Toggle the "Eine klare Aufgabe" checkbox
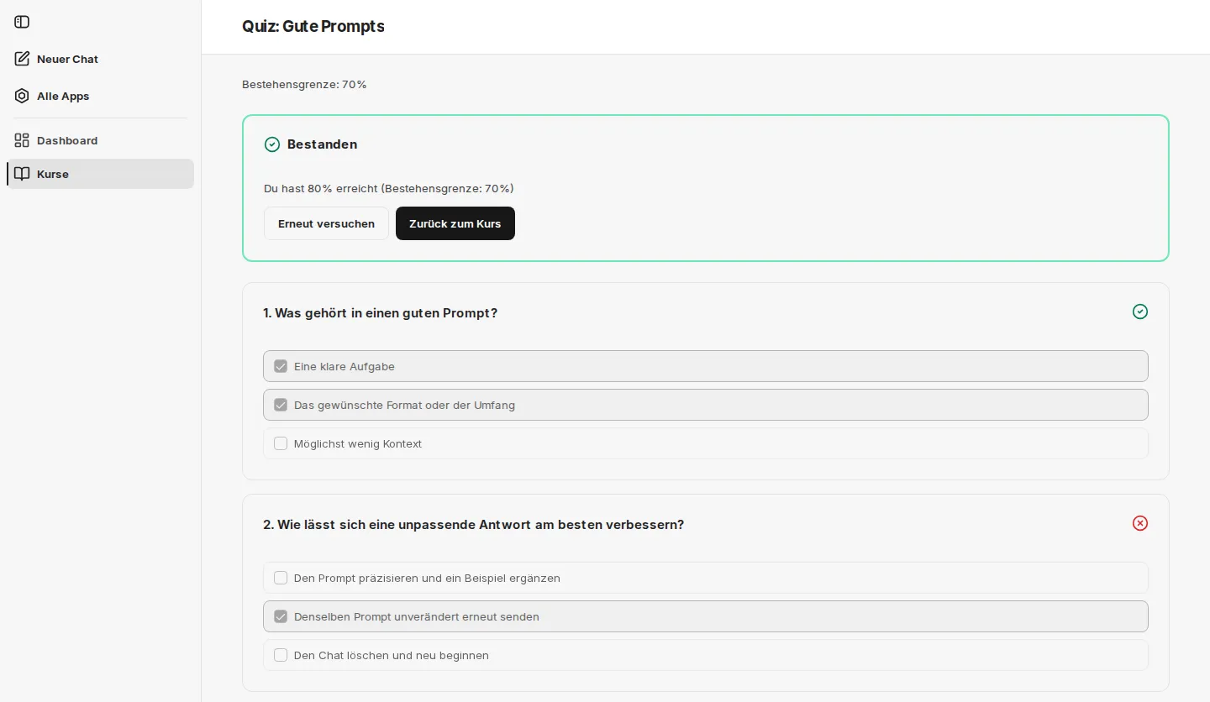 281,366
